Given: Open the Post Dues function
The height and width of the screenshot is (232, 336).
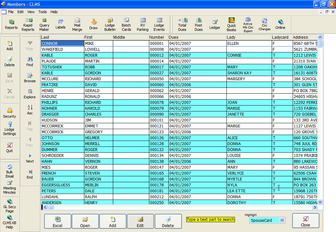Looking at the screenshot, I should click(x=199, y=25).
